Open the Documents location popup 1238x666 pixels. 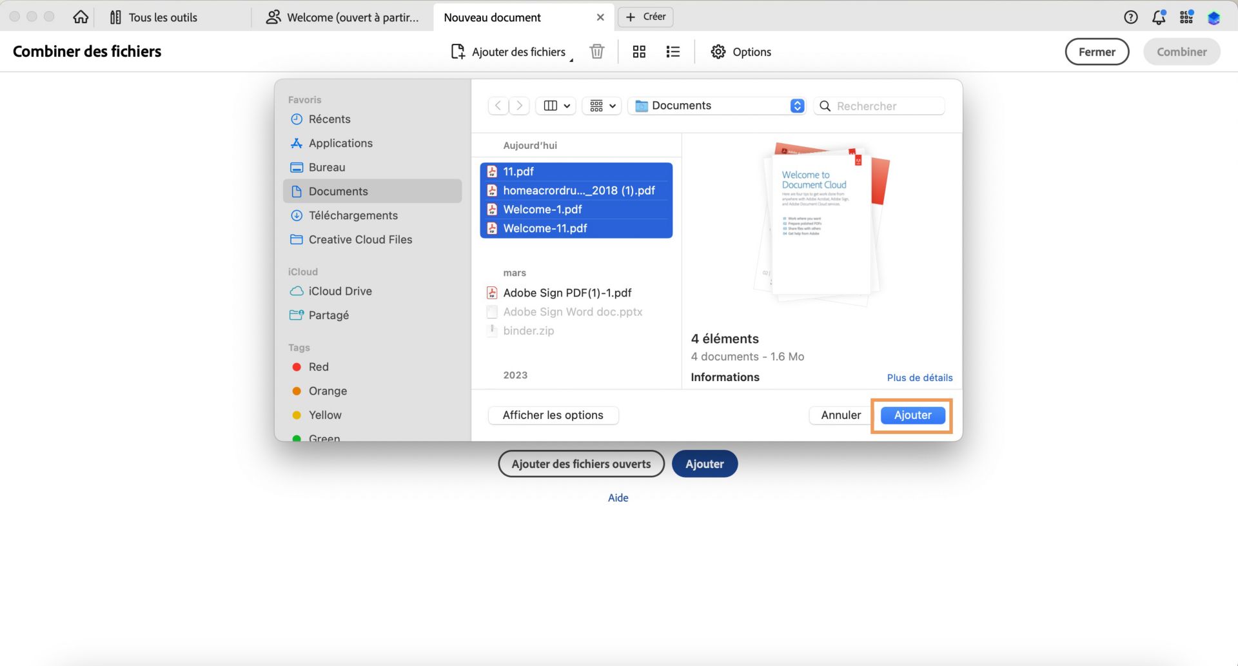point(717,106)
